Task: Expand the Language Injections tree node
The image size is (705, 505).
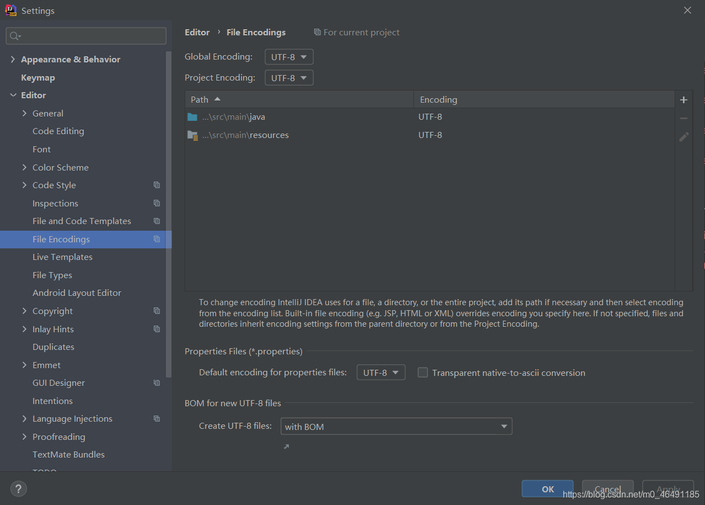Action: coord(24,418)
